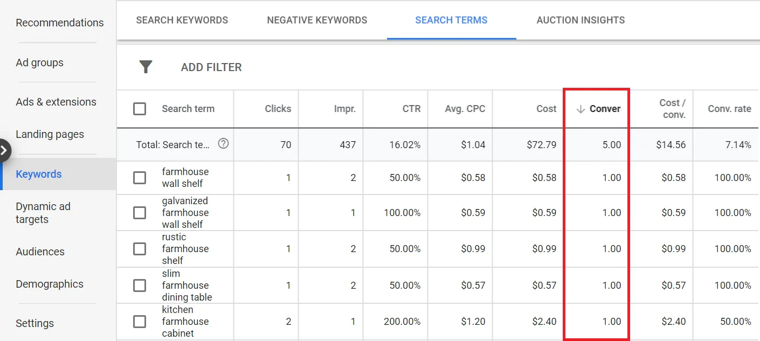Sort the table by the Clicks column
The image size is (760, 341).
(278, 108)
